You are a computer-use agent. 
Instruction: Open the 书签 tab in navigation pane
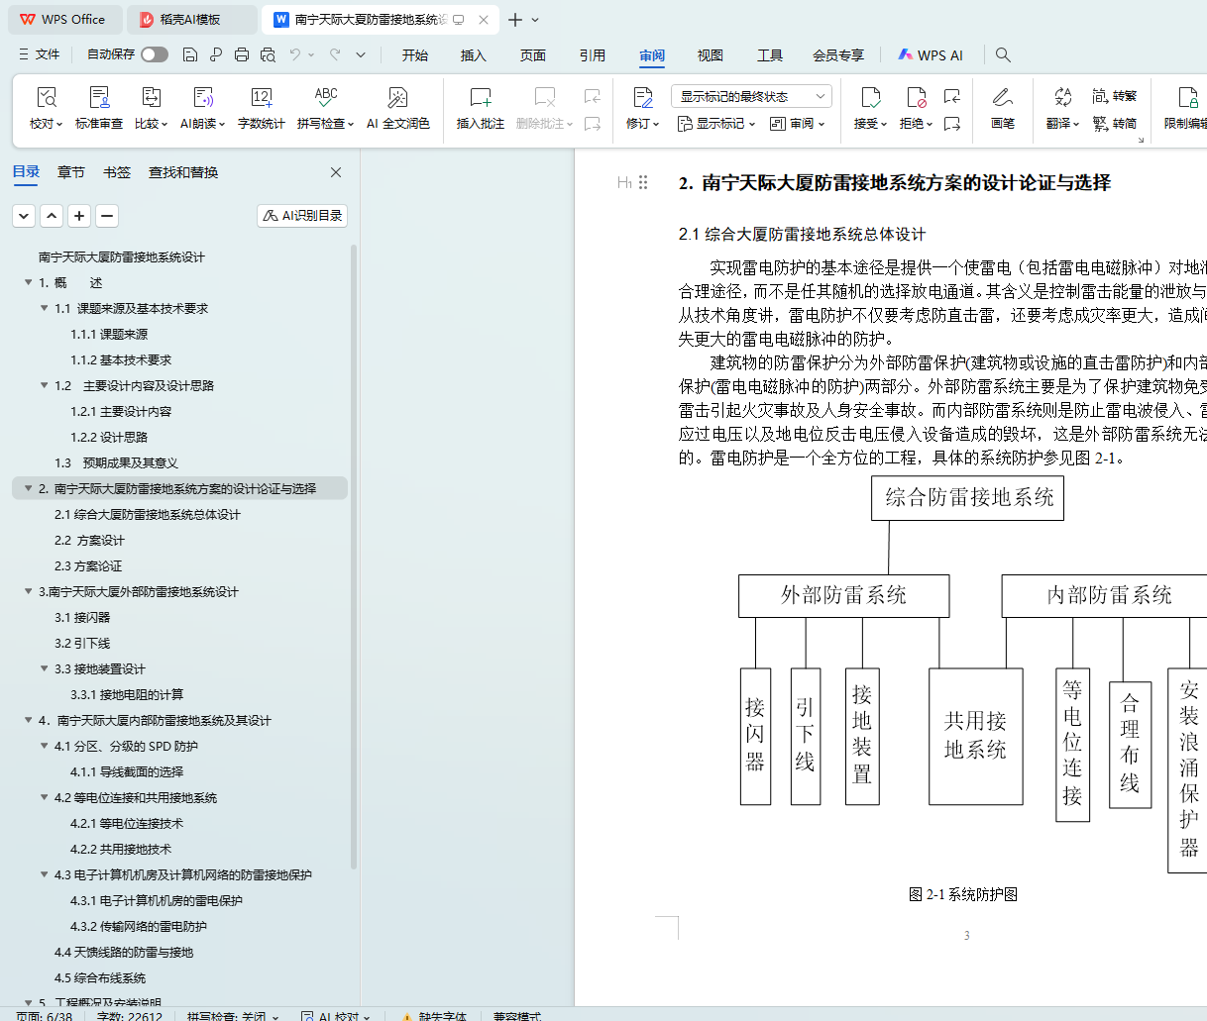(x=117, y=172)
